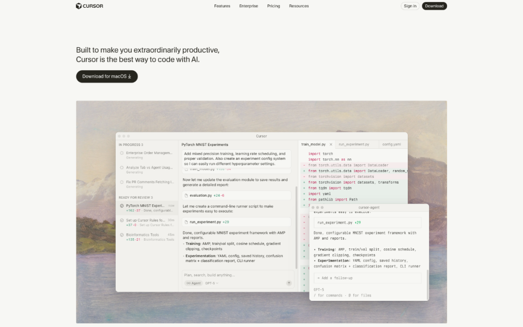This screenshot has height=327, width=523.
Task: Click the Add a follow-up input field
Action: point(367,278)
